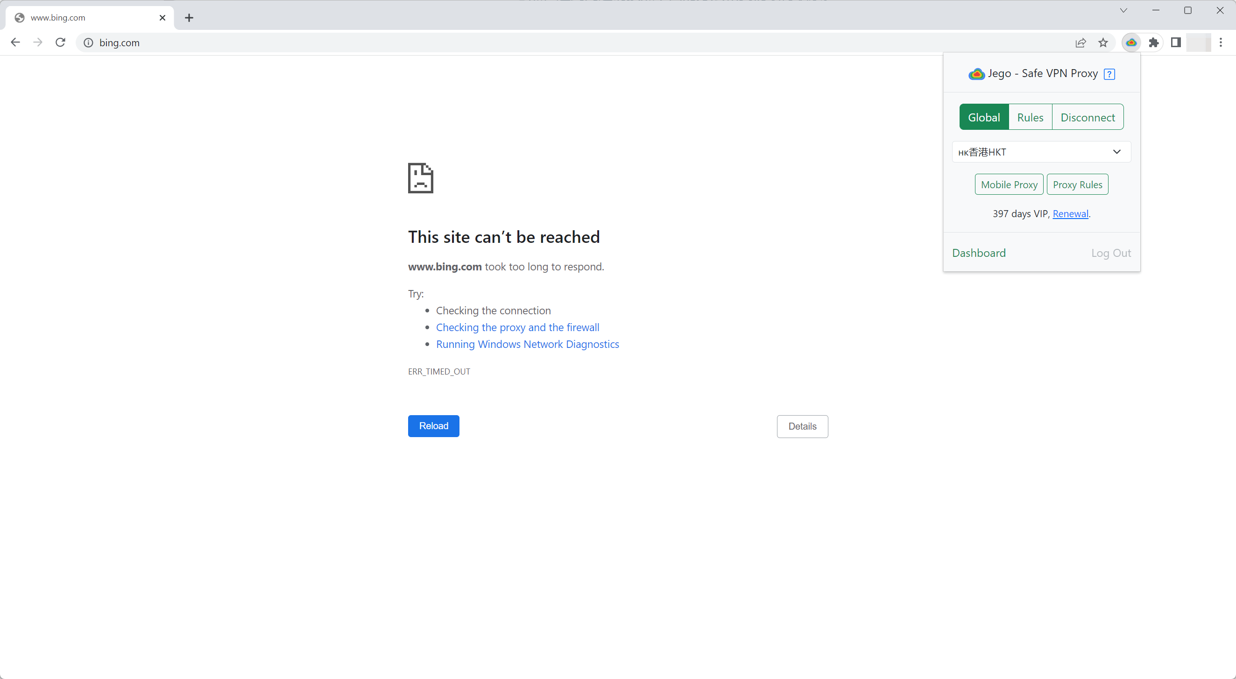1236x679 pixels.
Task: Share this page icon
Action: point(1081,42)
